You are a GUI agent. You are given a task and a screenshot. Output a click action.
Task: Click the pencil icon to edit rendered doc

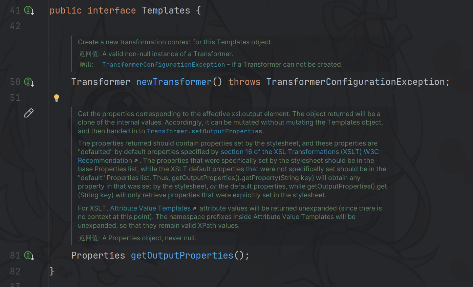click(x=29, y=113)
